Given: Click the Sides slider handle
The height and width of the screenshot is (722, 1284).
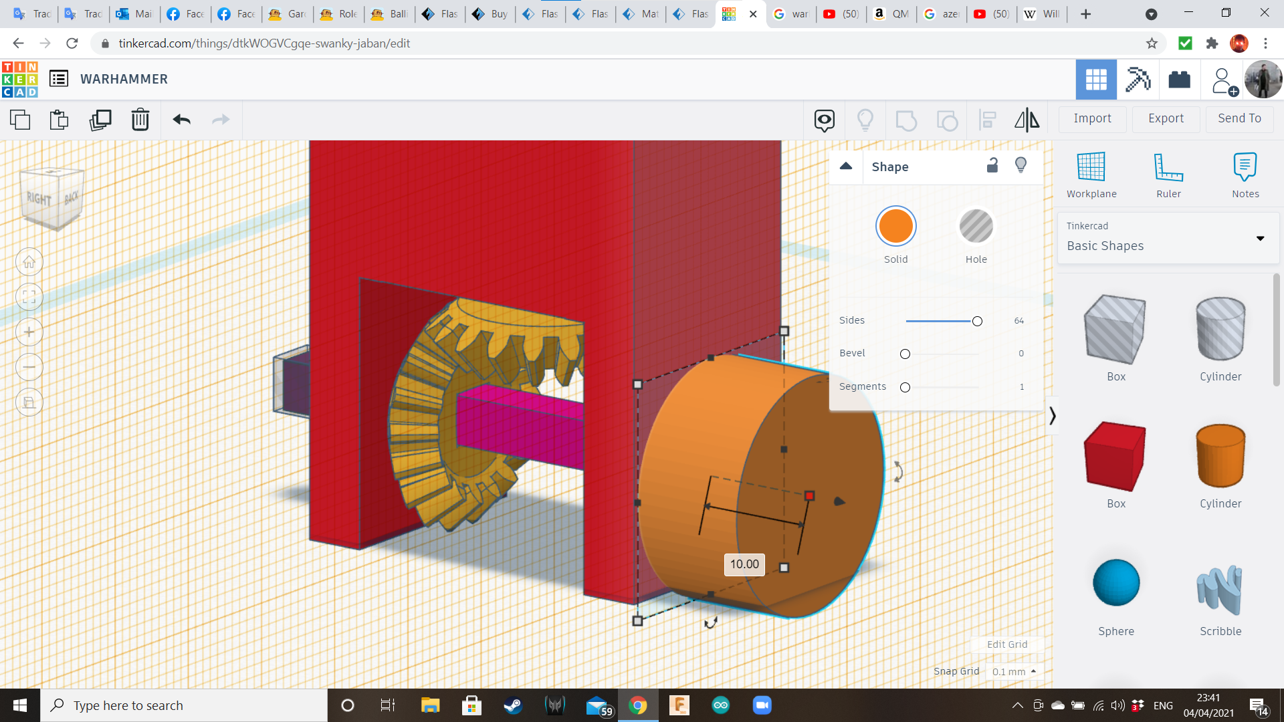Looking at the screenshot, I should click(977, 322).
